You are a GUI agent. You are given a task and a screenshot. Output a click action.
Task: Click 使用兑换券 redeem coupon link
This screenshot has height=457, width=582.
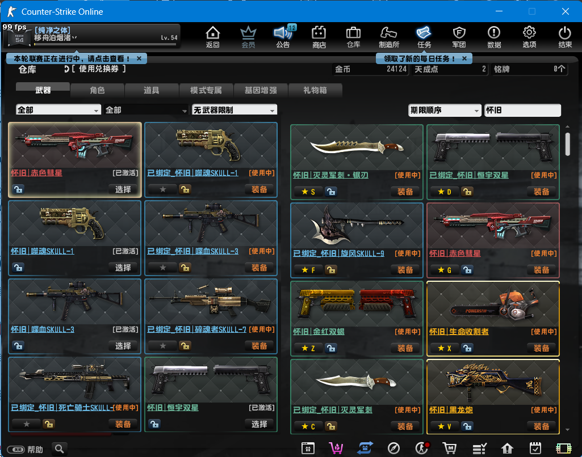pos(99,69)
